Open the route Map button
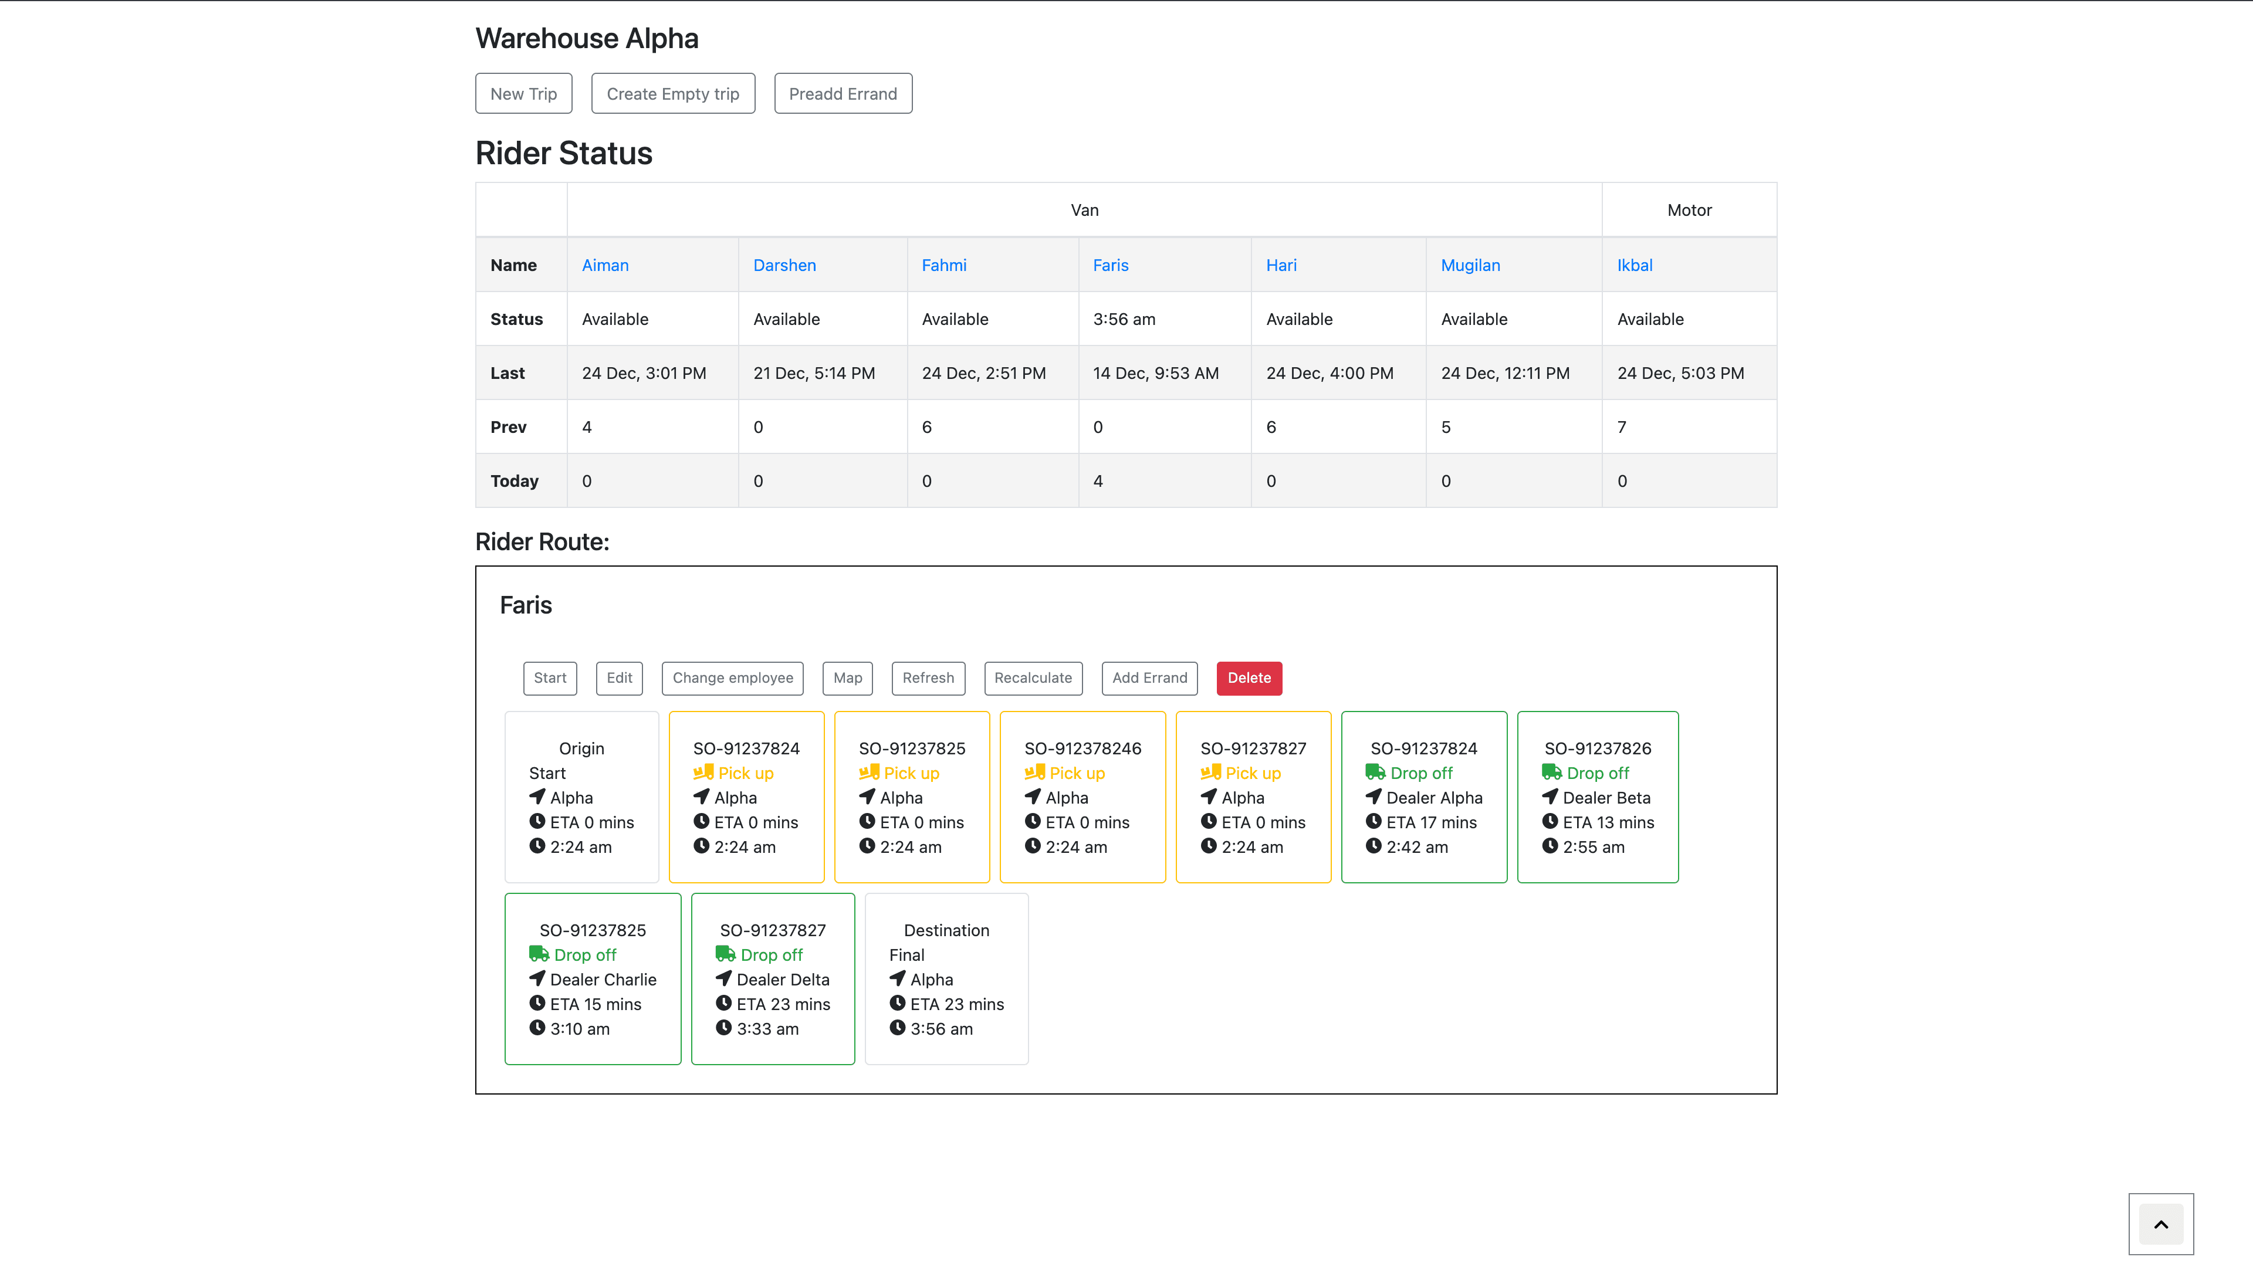The width and height of the screenshot is (2253, 1267). (847, 677)
